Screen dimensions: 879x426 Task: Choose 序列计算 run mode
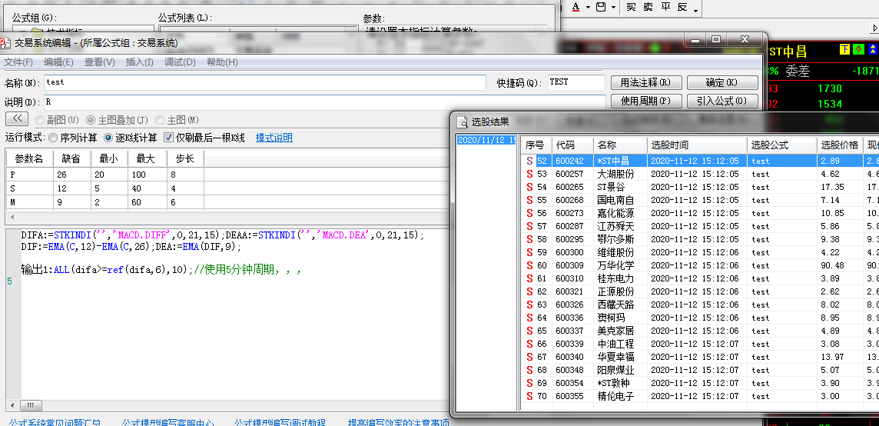pos(53,138)
